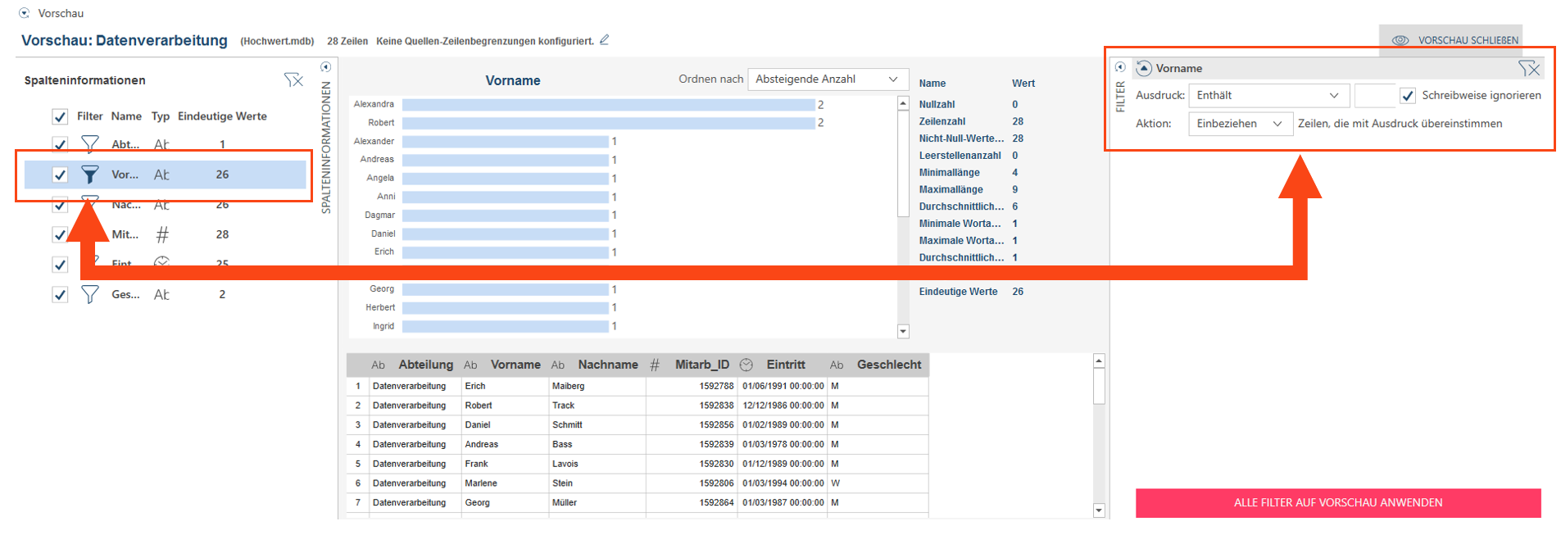1561x535 pixels.
Task: Click the filter expression text input field
Action: click(x=1374, y=96)
